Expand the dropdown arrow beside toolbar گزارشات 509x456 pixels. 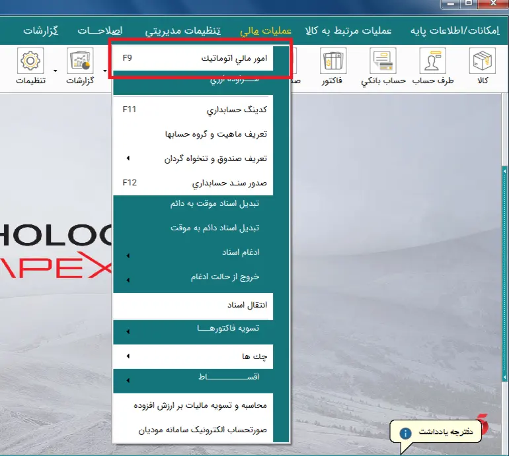click(56, 69)
